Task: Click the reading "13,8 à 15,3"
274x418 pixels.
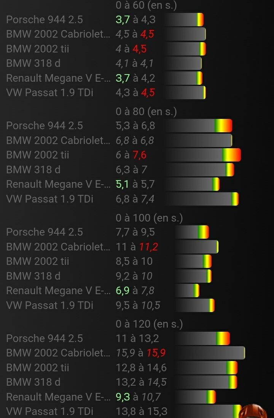Action: [142, 411]
